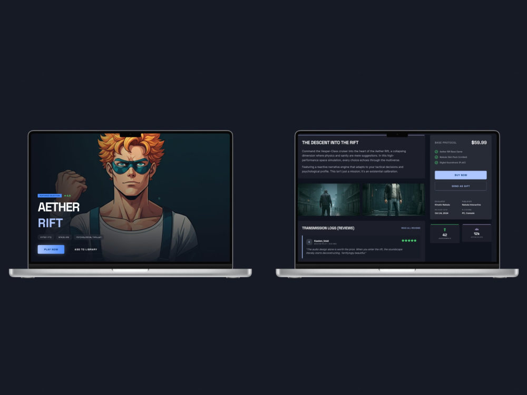Click the green rating star beside Featured badge
Viewport: 527px width, 395px height.
coord(65,195)
